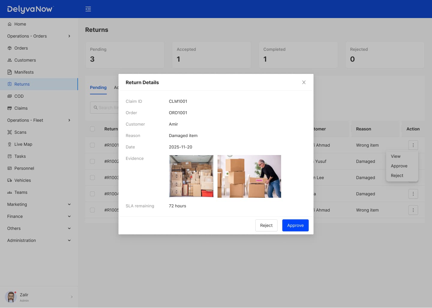Expand the Finance menu group
This screenshot has height=308, width=432.
point(39,216)
